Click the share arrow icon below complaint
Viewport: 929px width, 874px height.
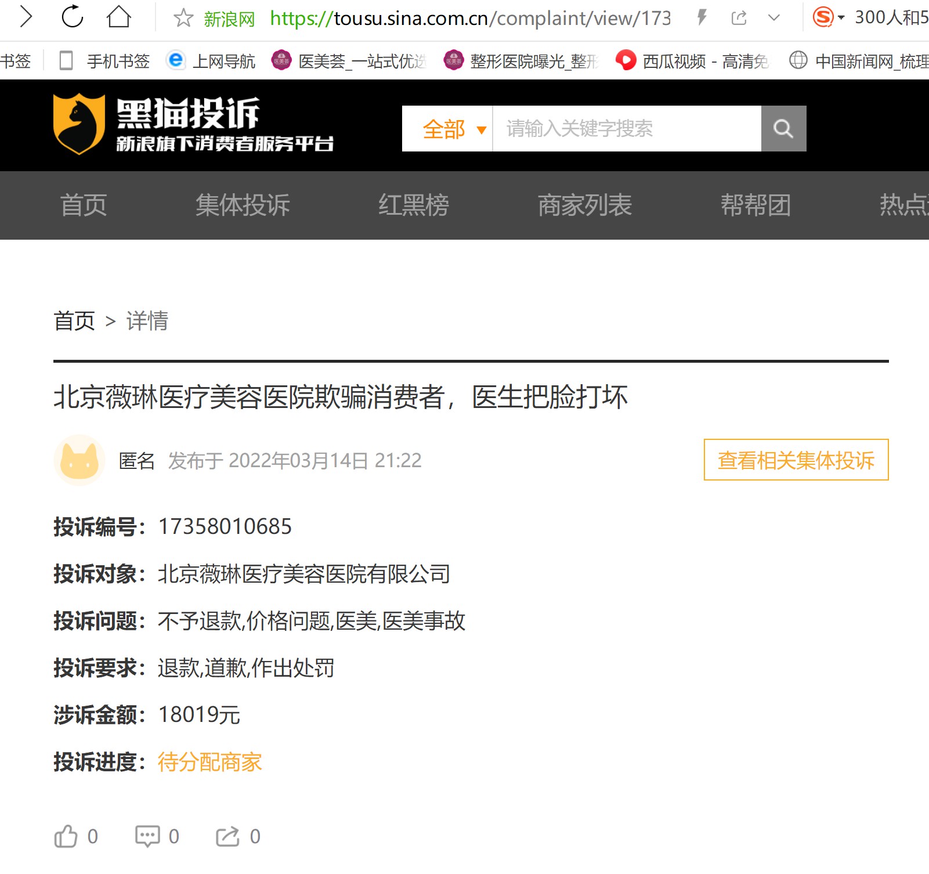[x=227, y=836]
